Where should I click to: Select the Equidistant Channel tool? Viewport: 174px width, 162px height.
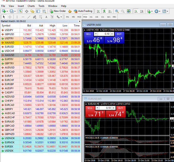tap(35, 17)
